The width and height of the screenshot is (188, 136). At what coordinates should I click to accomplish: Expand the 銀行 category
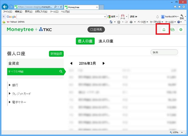10,85
